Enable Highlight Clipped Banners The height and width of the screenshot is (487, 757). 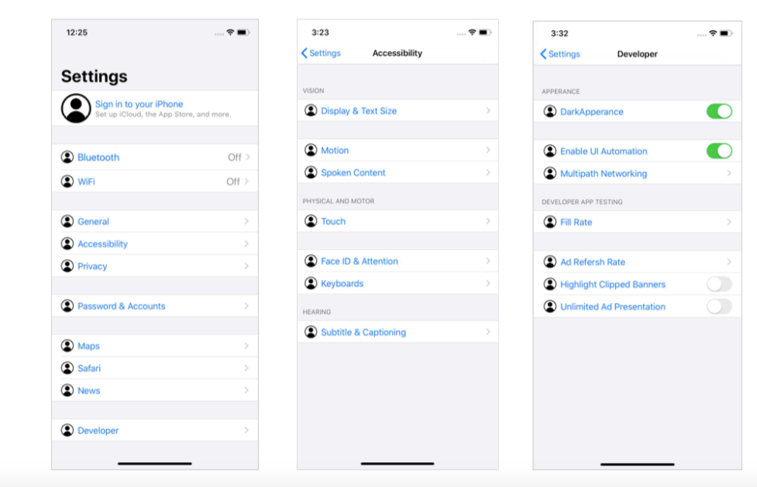pos(719,284)
